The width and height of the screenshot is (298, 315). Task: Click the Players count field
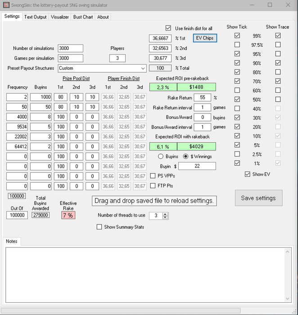[117, 58]
